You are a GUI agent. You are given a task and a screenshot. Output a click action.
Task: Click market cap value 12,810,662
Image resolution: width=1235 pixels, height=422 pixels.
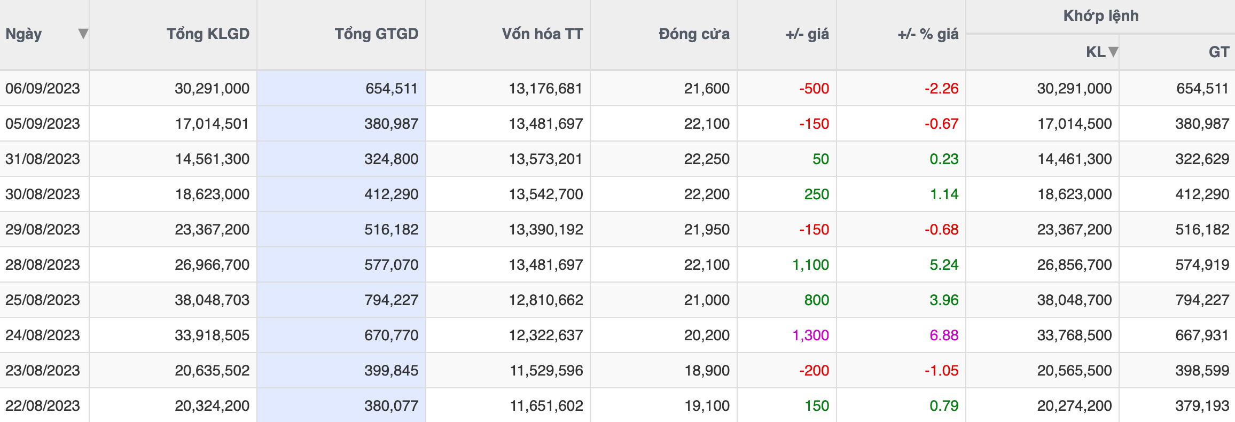tap(545, 300)
